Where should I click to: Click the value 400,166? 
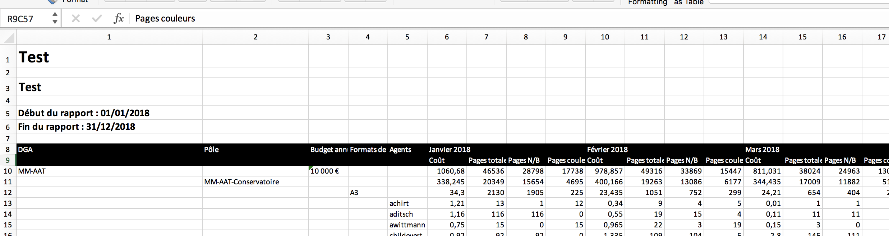[605, 182]
